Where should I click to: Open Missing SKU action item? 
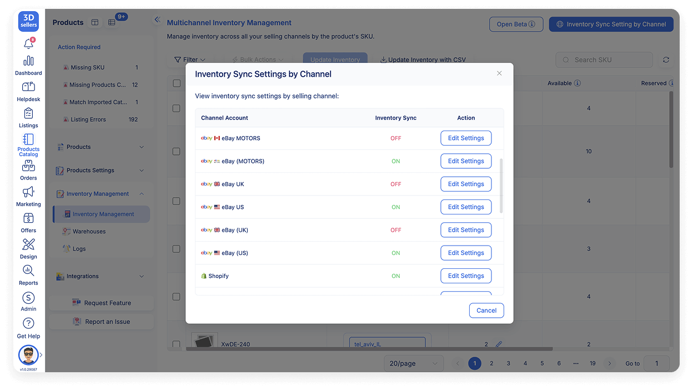click(101, 67)
